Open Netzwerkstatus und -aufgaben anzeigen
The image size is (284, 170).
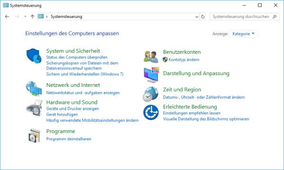[x=83, y=93]
